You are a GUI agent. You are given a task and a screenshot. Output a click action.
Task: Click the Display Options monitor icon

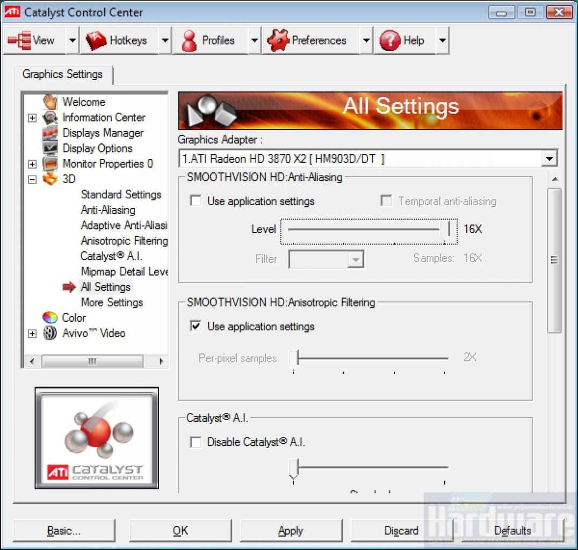coord(50,148)
